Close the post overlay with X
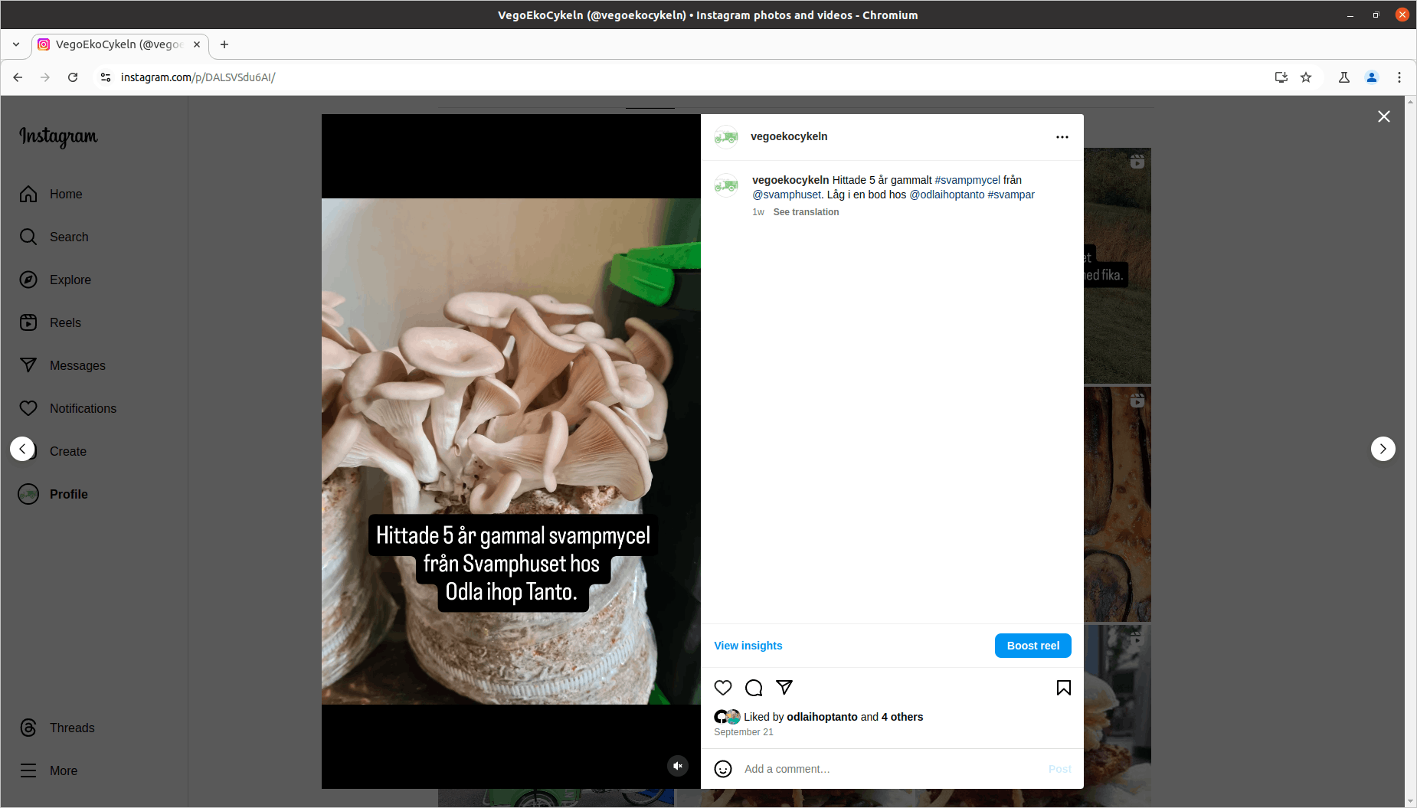The height and width of the screenshot is (808, 1417). pos(1384,116)
